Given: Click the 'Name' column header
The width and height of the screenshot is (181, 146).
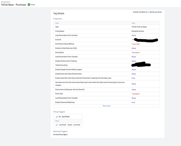Looking at the screenshot, I should tap(57, 23).
